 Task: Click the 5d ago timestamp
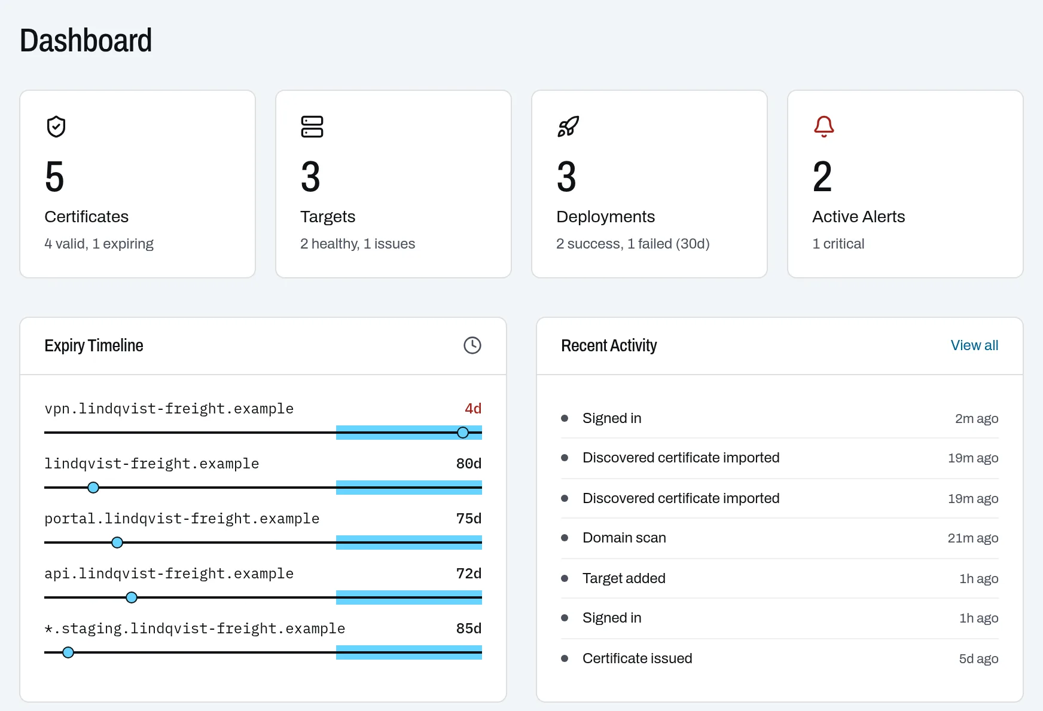click(979, 659)
